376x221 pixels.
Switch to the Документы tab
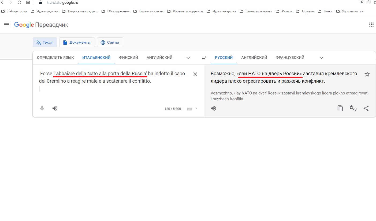point(77,42)
